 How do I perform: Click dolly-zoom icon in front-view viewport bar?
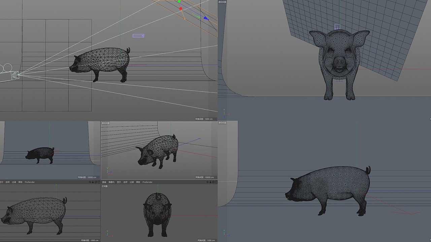(x=210, y=182)
